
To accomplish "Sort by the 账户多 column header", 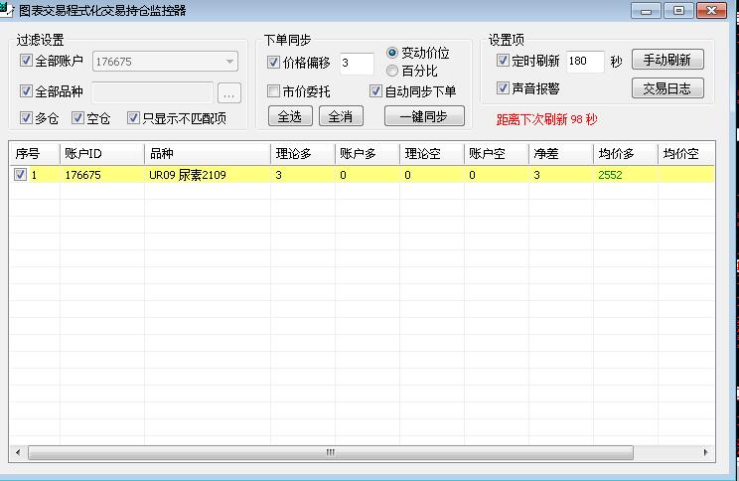I will pos(368,154).
